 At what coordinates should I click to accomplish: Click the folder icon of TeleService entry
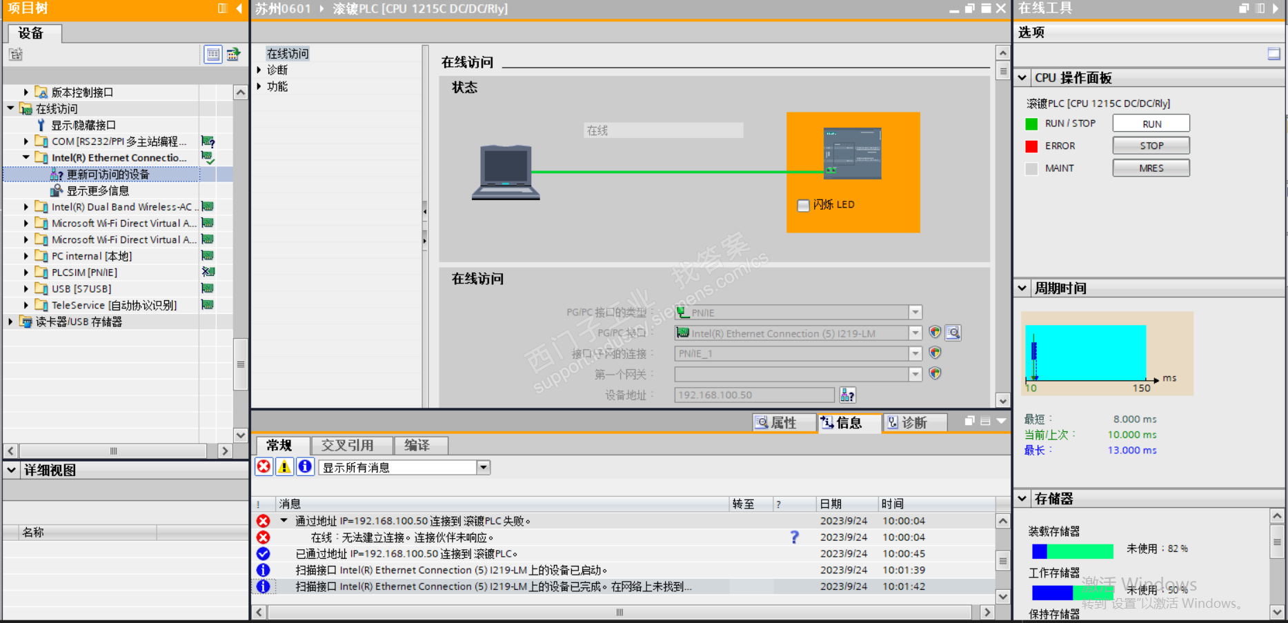41,306
